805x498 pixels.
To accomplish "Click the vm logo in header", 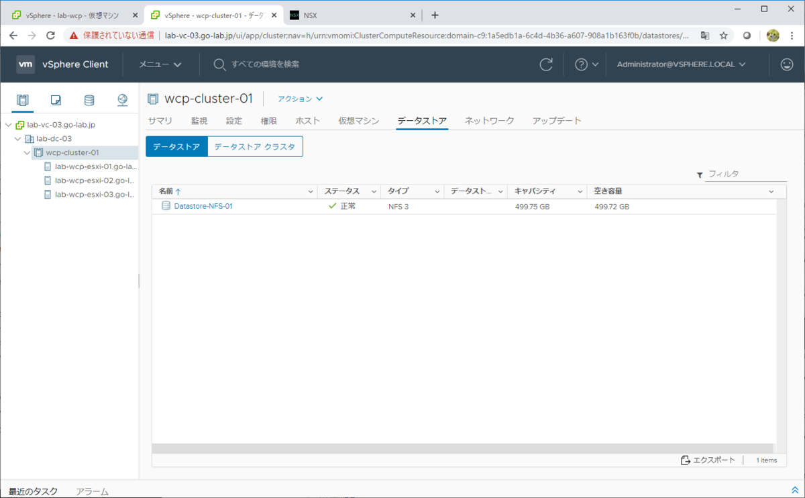I will pyautogui.click(x=25, y=64).
